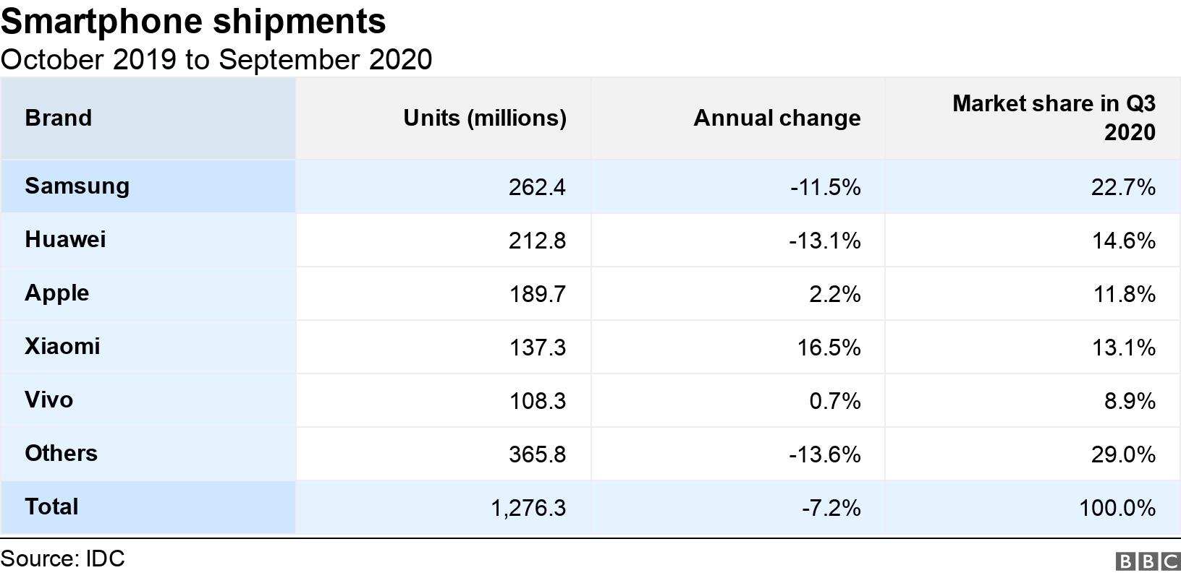Viewport: 1181px width, 578px height.
Task: Select Huawei units value 212.8
Action: (x=537, y=241)
